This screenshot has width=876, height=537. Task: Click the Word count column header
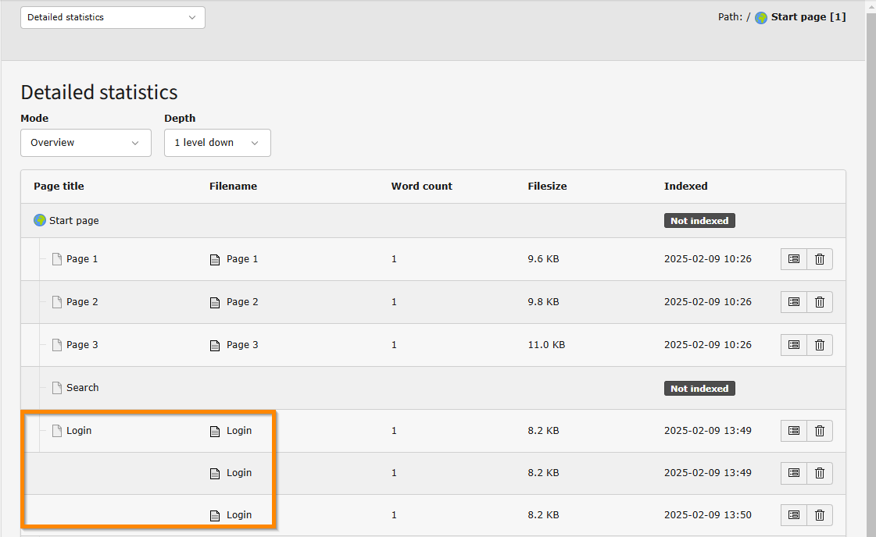(x=421, y=186)
